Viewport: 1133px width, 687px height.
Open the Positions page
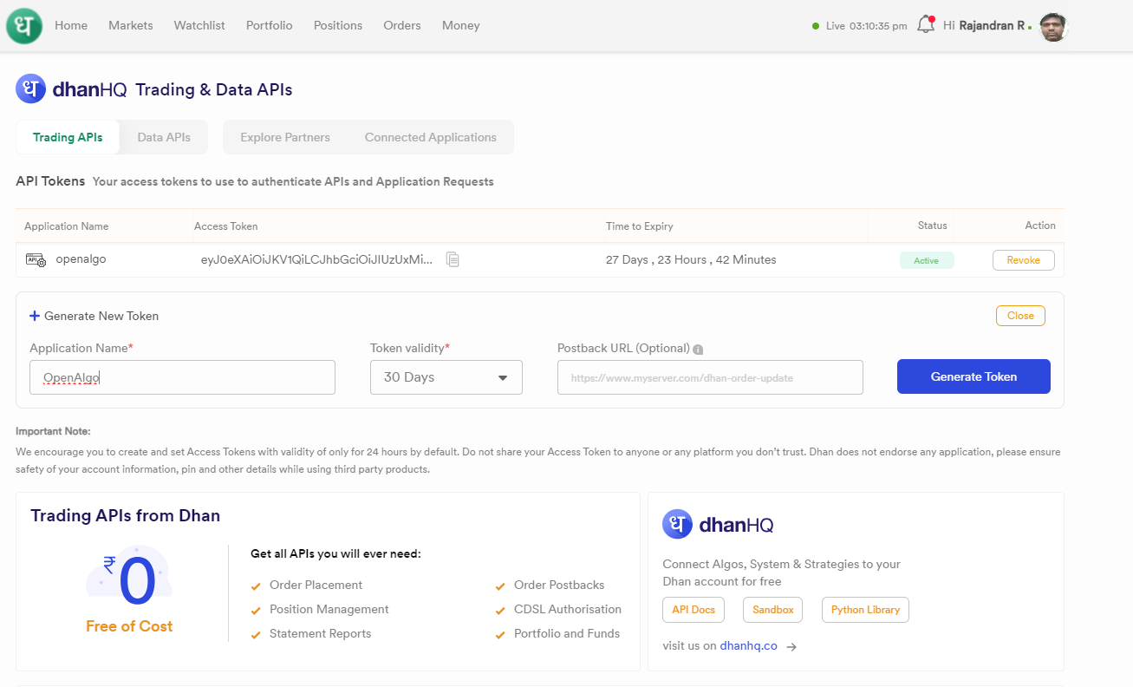coord(338,25)
